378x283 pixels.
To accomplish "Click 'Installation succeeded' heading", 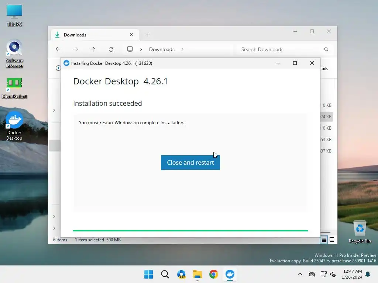I will [107, 103].
